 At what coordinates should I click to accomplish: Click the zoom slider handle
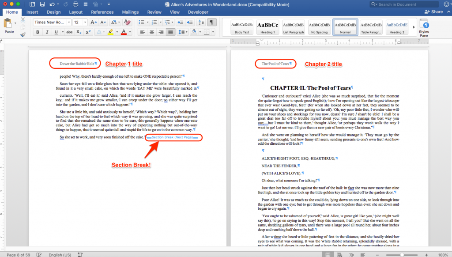tap(402, 255)
